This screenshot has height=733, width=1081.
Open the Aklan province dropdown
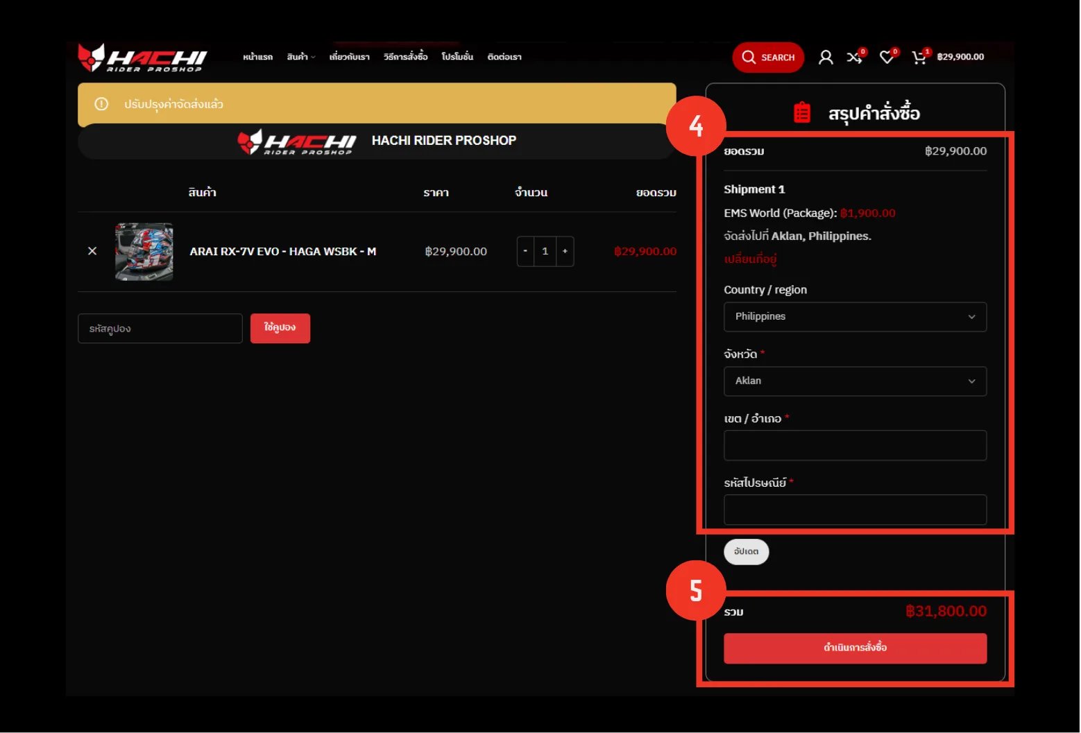(855, 381)
